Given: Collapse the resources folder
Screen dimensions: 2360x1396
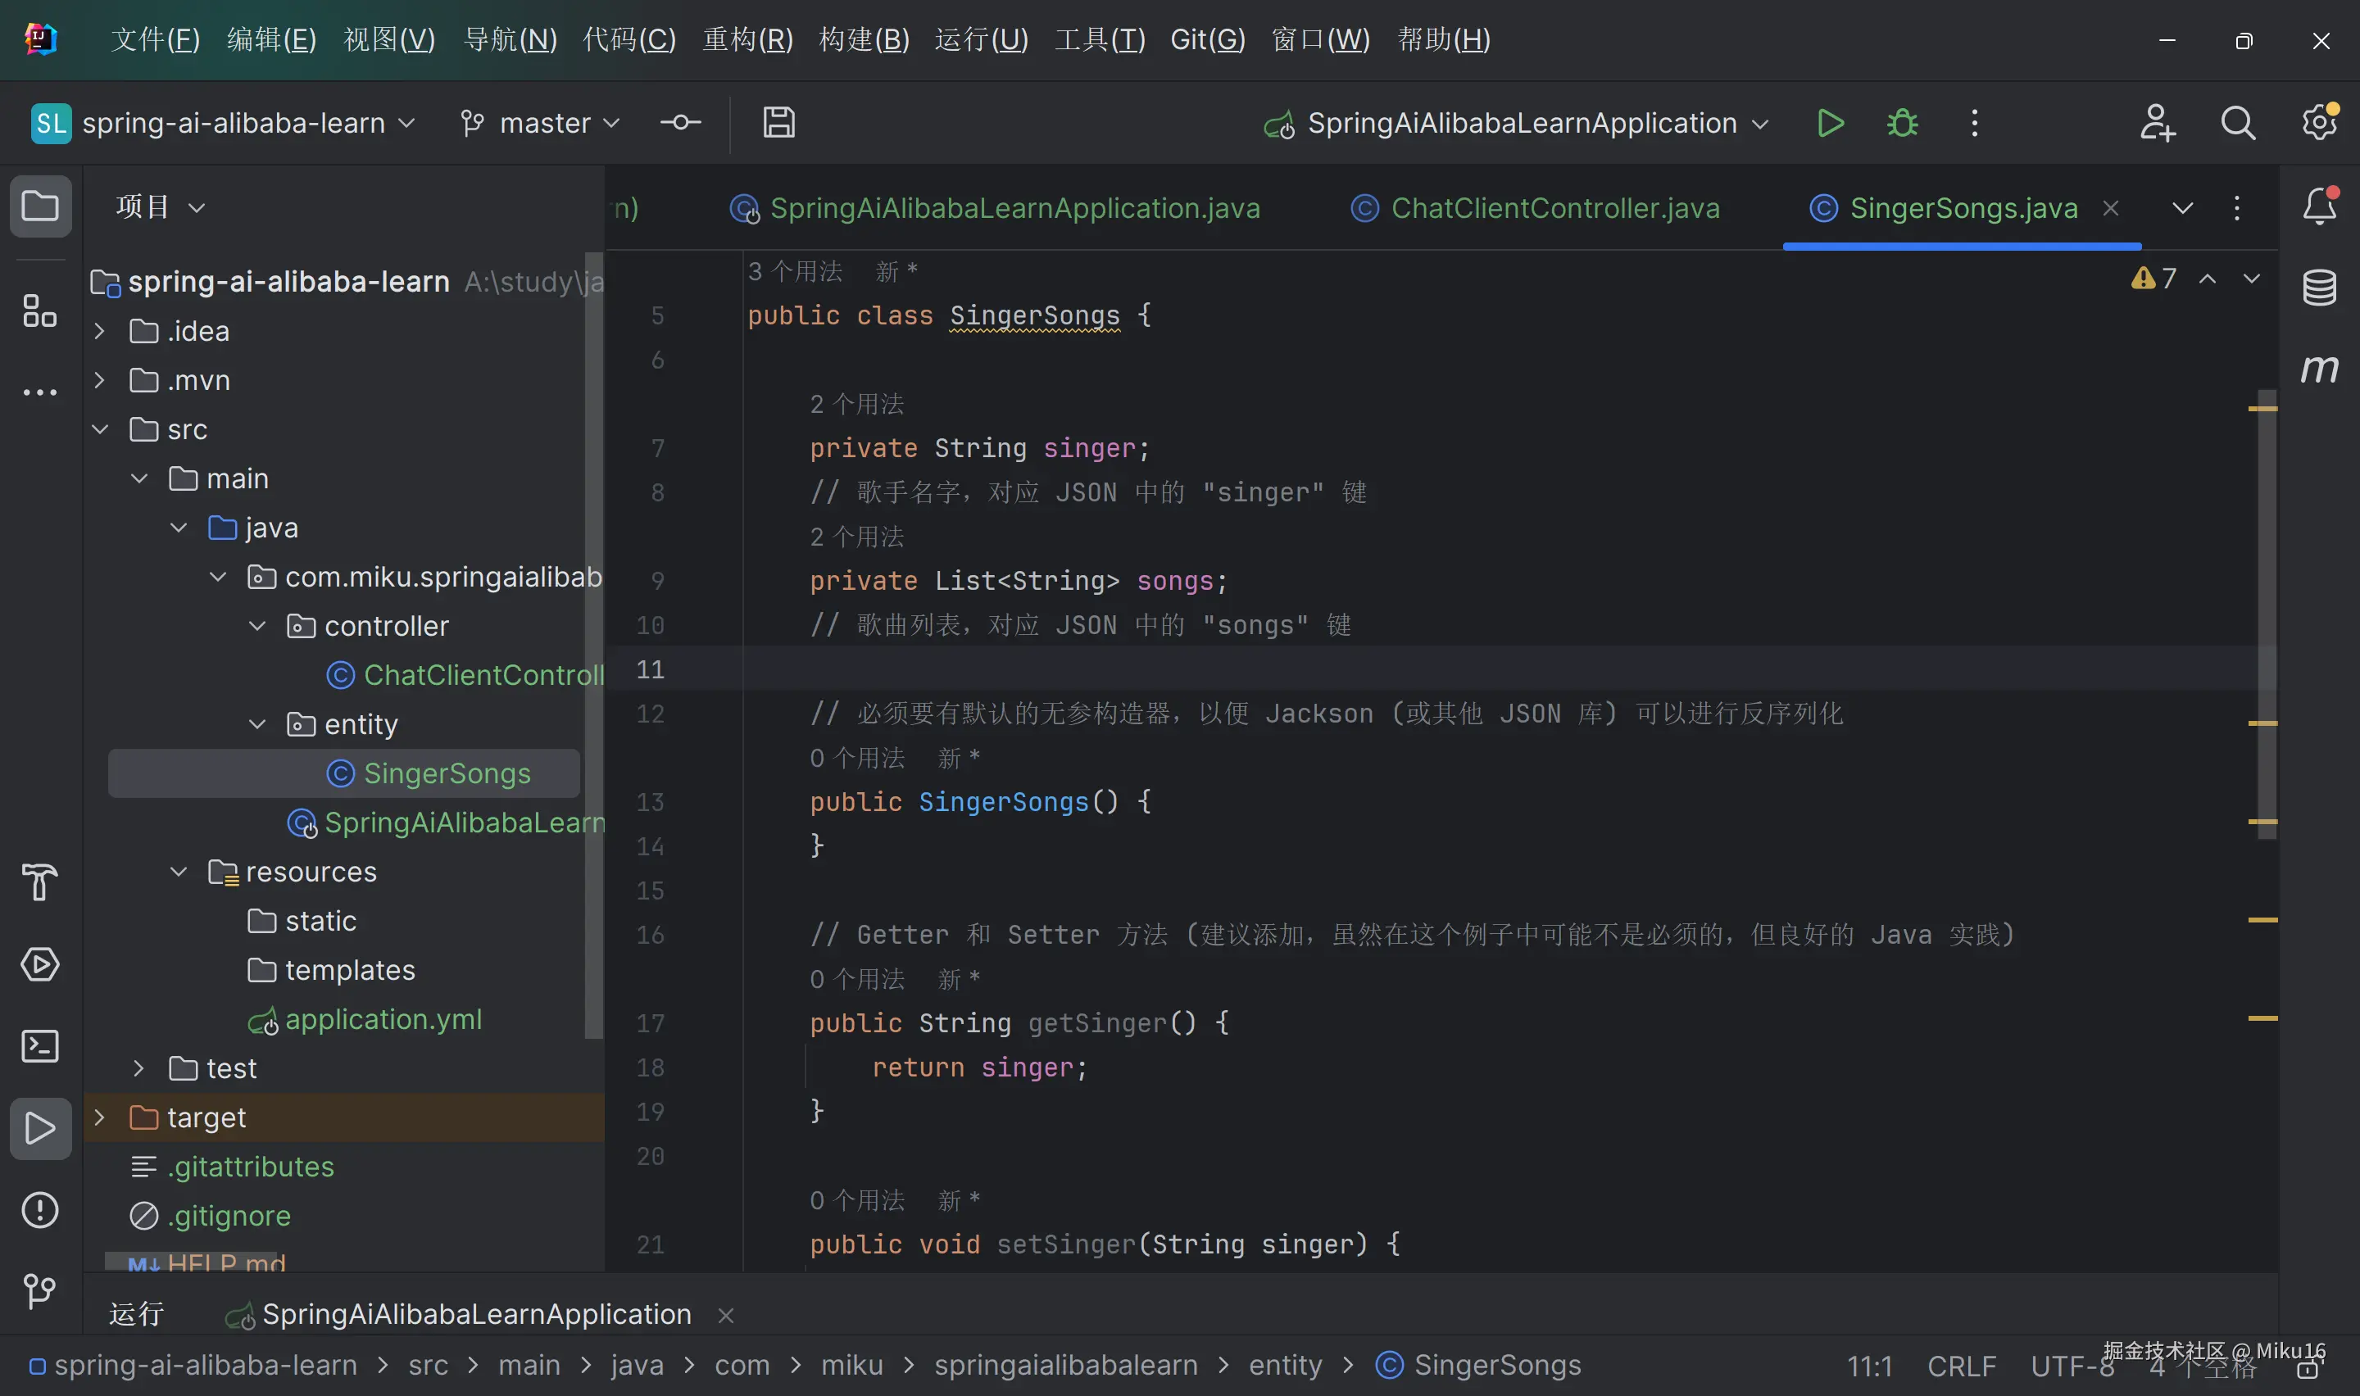Looking at the screenshot, I should coord(179,872).
